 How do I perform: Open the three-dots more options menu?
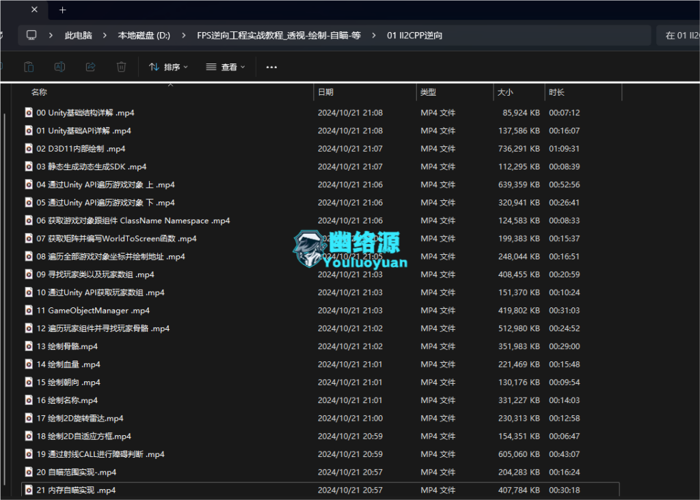pyautogui.click(x=271, y=68)
